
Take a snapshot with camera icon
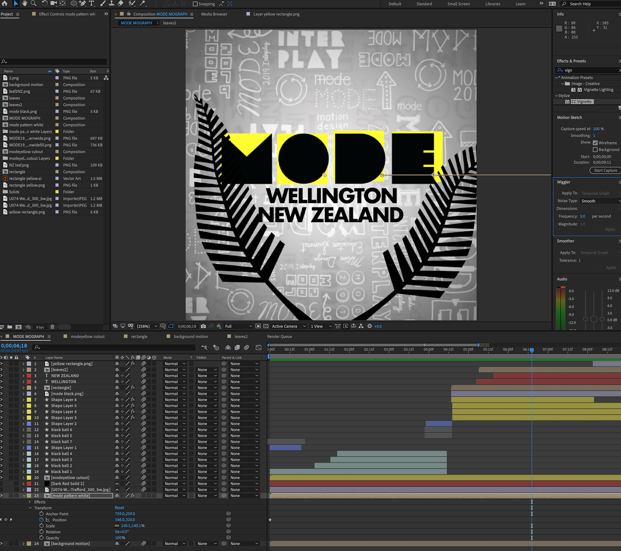[x=203, y=326]
